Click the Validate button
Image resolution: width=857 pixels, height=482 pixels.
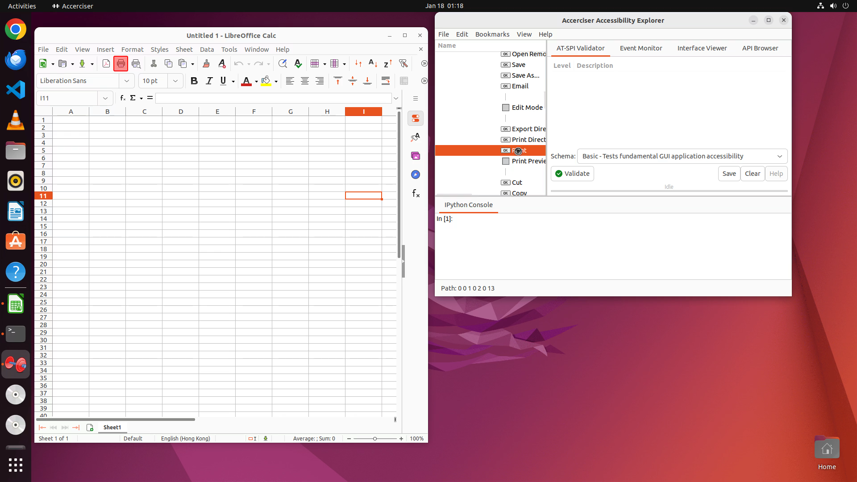click(x=572, y=174)
